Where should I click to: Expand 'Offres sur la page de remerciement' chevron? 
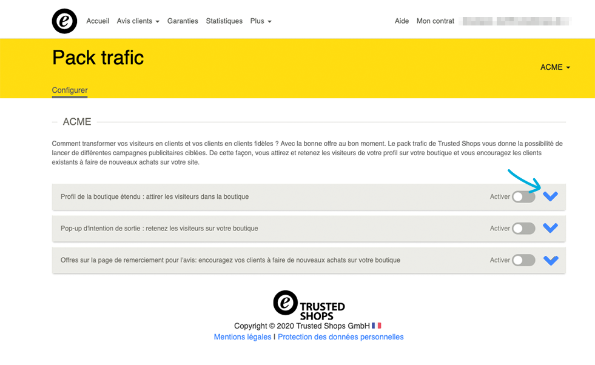pos(551,260)
